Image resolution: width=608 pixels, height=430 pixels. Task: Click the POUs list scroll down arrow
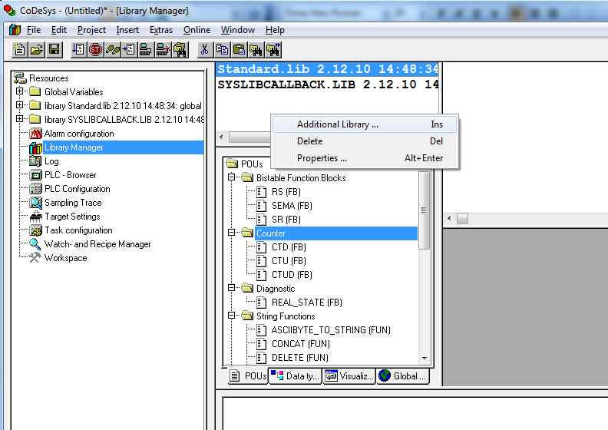[x=425, y=359]
